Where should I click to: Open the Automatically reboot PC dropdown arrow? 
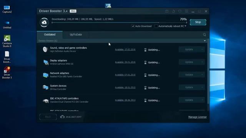coord(185,26)
